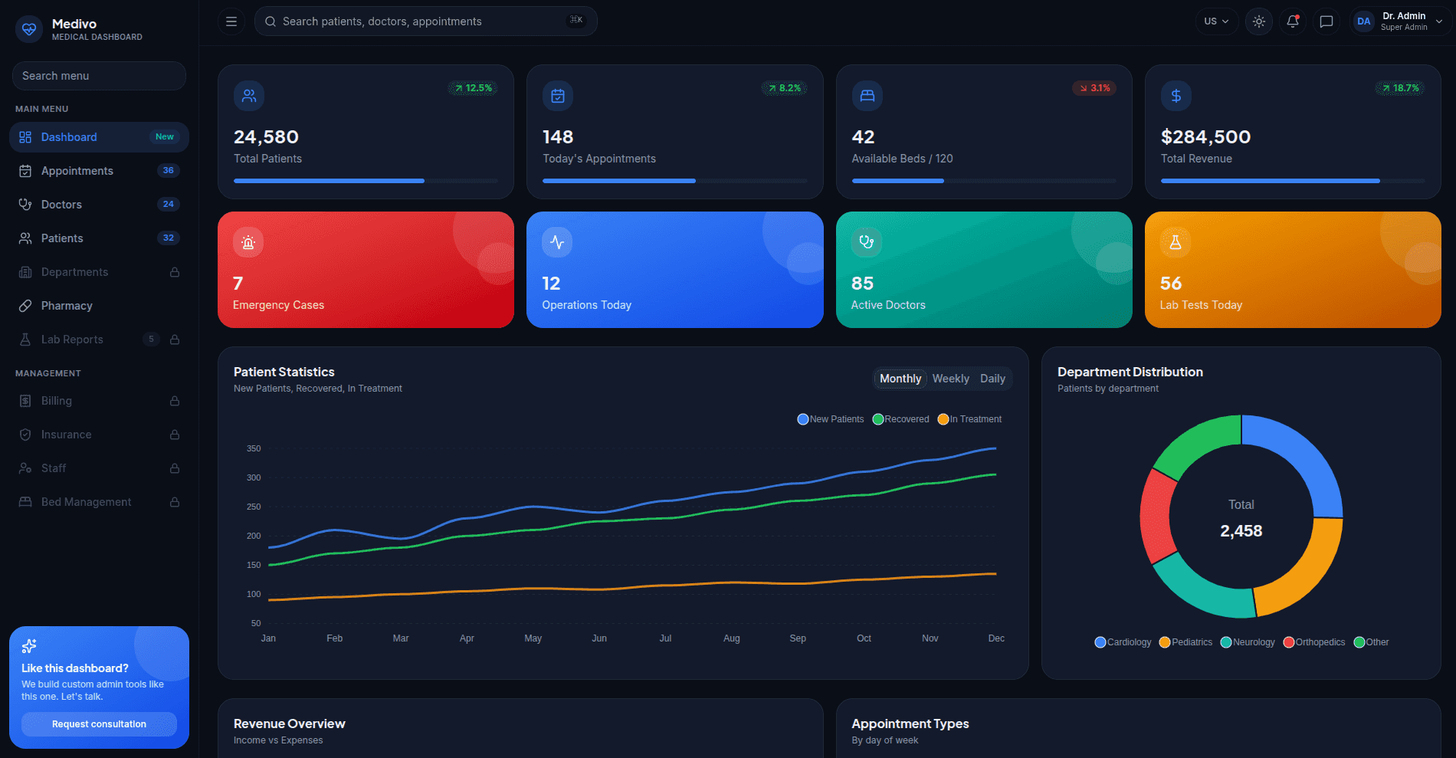
Task: Click the Emergency Cases siren icon
Action: point(248,242)
